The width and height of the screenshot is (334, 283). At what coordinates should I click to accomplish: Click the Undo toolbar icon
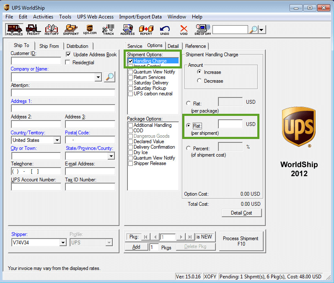[x=165, y=30]
